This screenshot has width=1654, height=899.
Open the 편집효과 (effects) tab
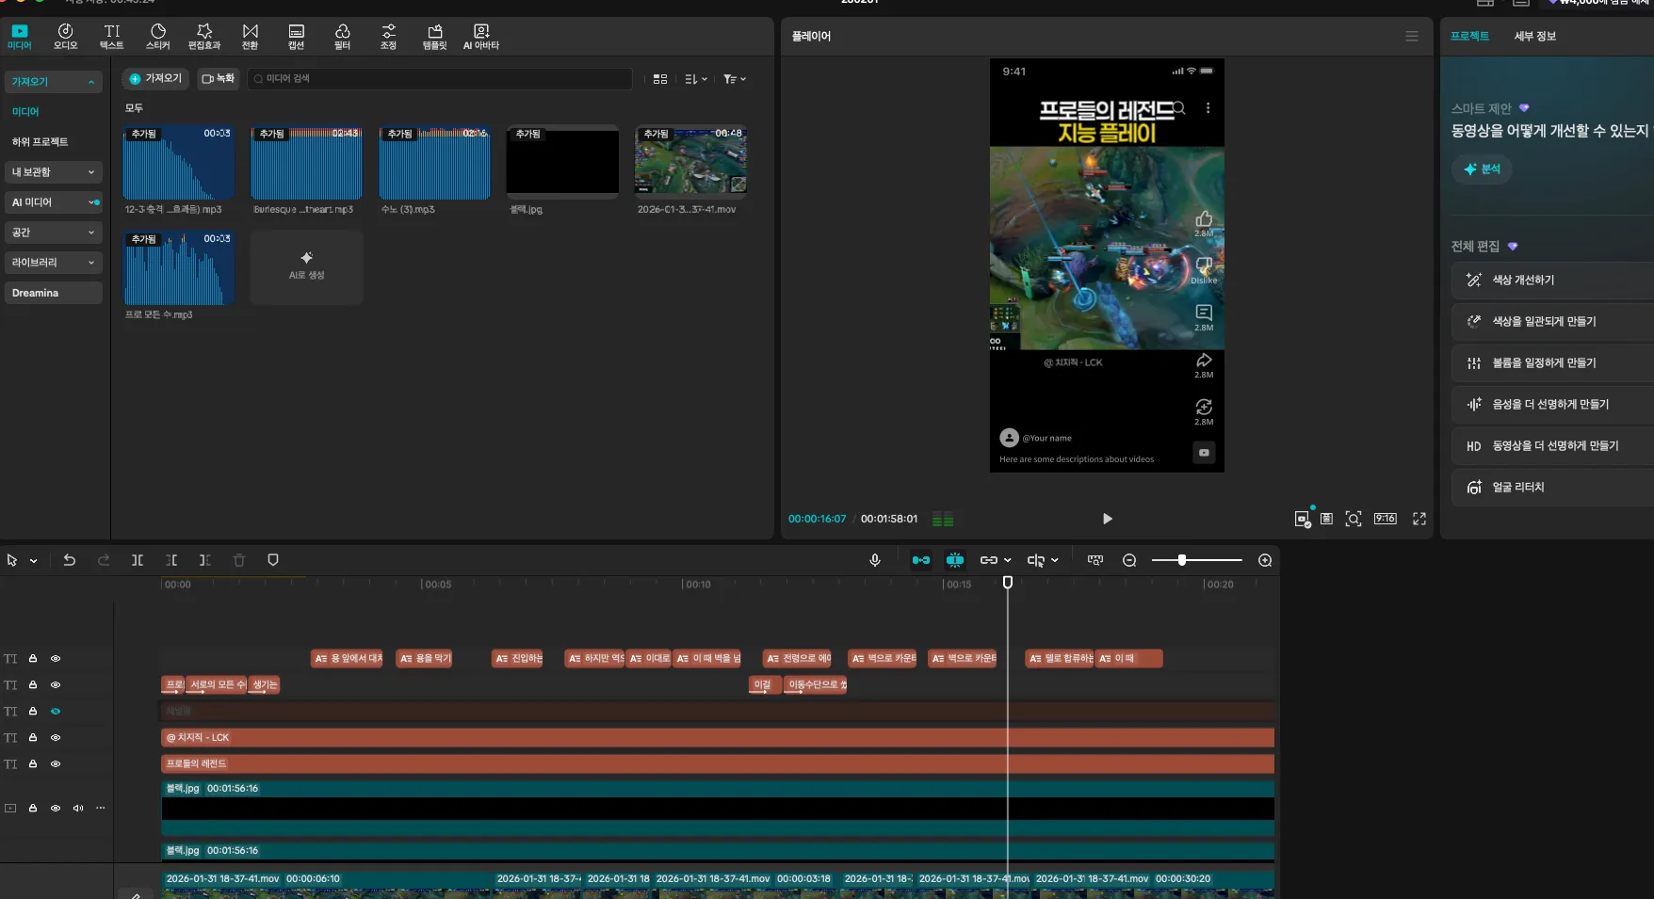click(x=204, y=37)
